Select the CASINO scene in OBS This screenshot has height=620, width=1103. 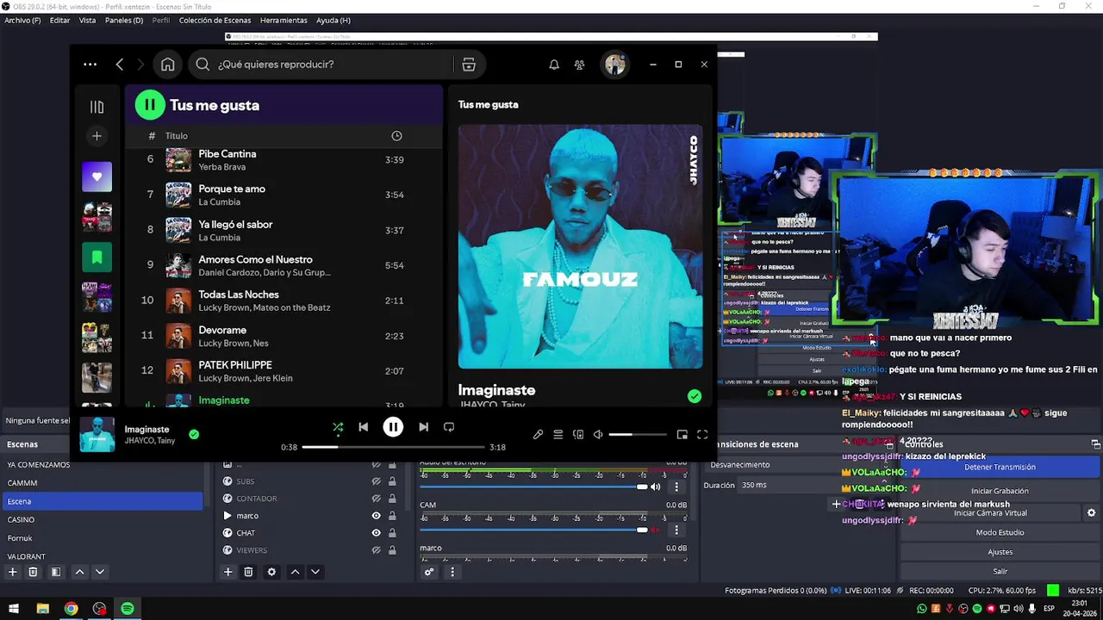pos(103,519)
